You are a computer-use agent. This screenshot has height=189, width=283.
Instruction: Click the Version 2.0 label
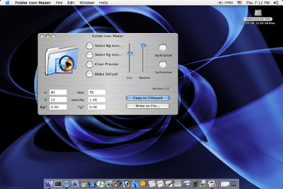(x=160, y=88)
